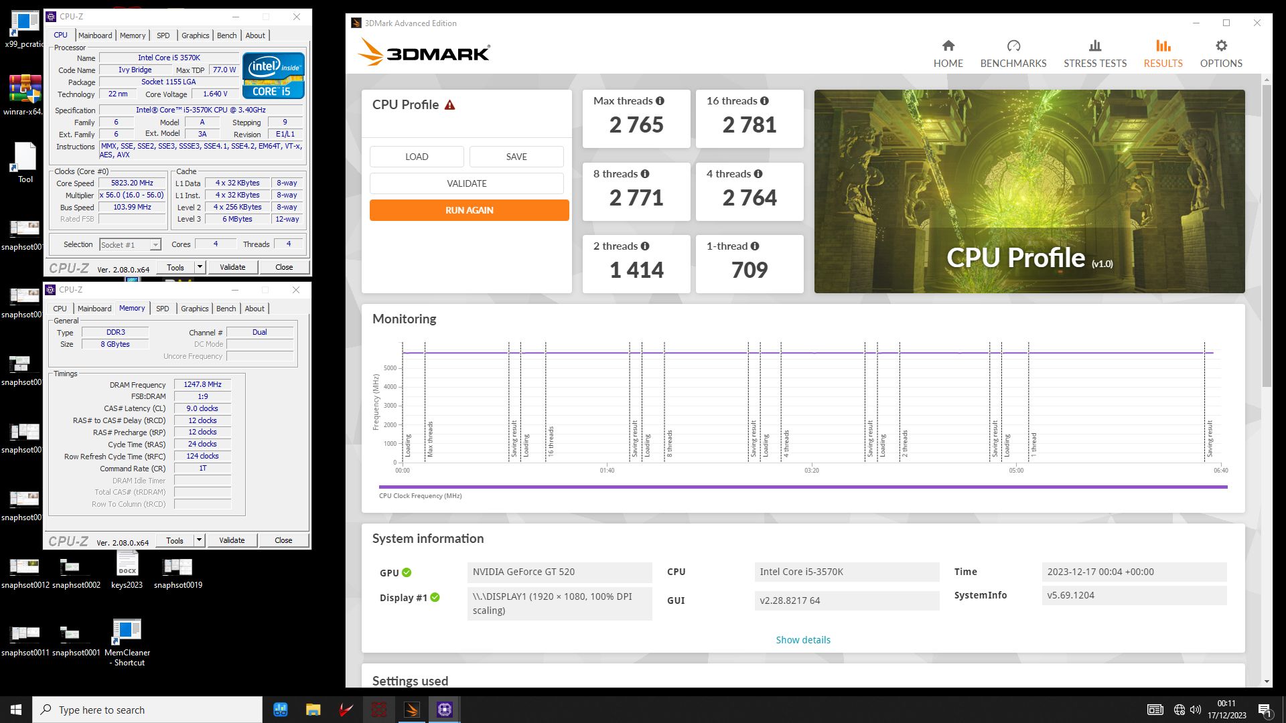The image size is (1286, 723).
Task: Click the taskbar clock showing 00:11
Action: point(1226,710)
